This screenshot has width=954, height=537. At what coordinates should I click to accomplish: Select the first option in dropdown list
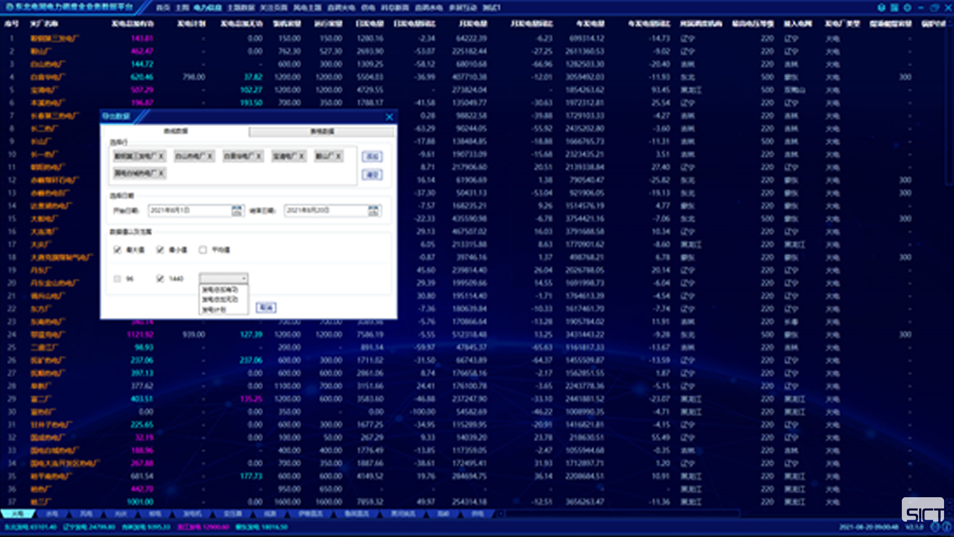click(x=220, y=289)
